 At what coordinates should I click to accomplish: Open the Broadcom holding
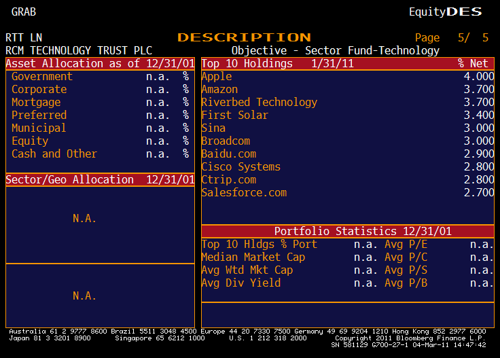coord(226,141)
